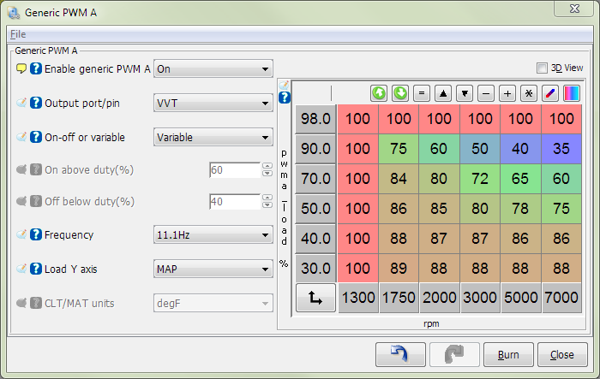
Task: Click the plus increase-by toolbar icon
Action: 507,92
